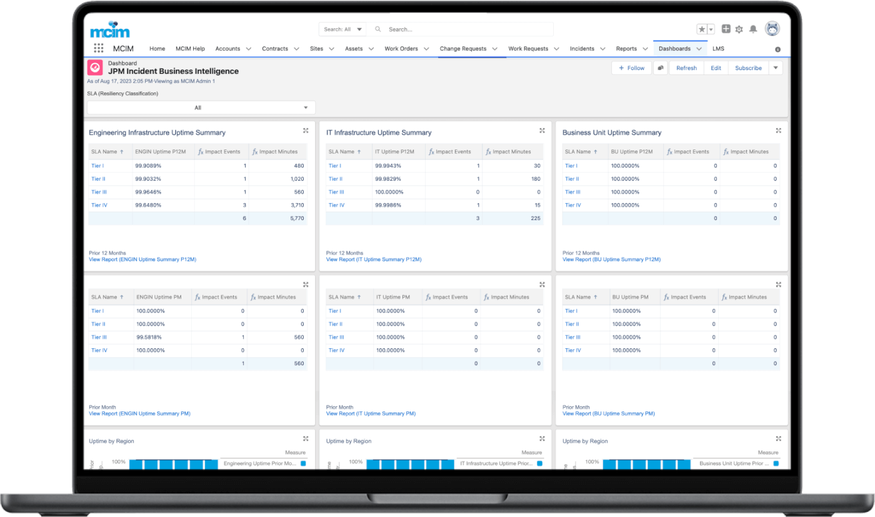Click the 99.5818% ENGIN uptime cell
Image resolution: width=875 pixels, height=517 pixels.
[x=164, y=337]
